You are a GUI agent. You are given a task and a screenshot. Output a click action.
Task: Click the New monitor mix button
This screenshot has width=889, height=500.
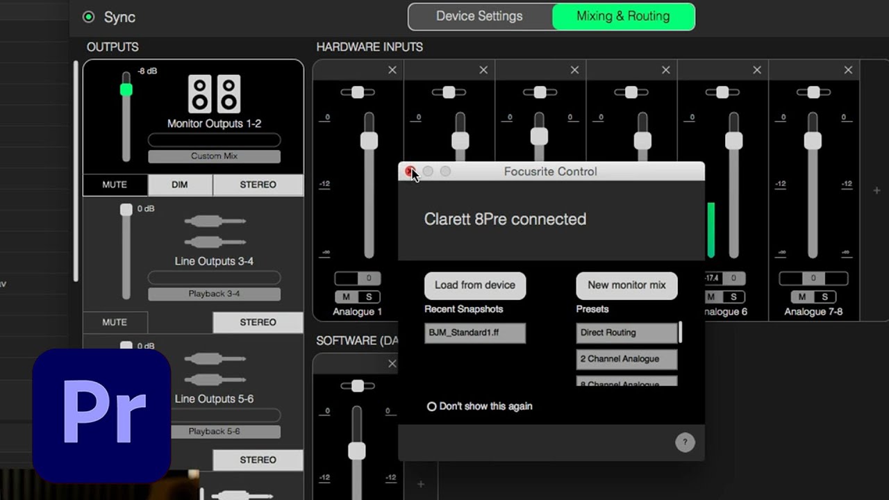pos(626,285)
